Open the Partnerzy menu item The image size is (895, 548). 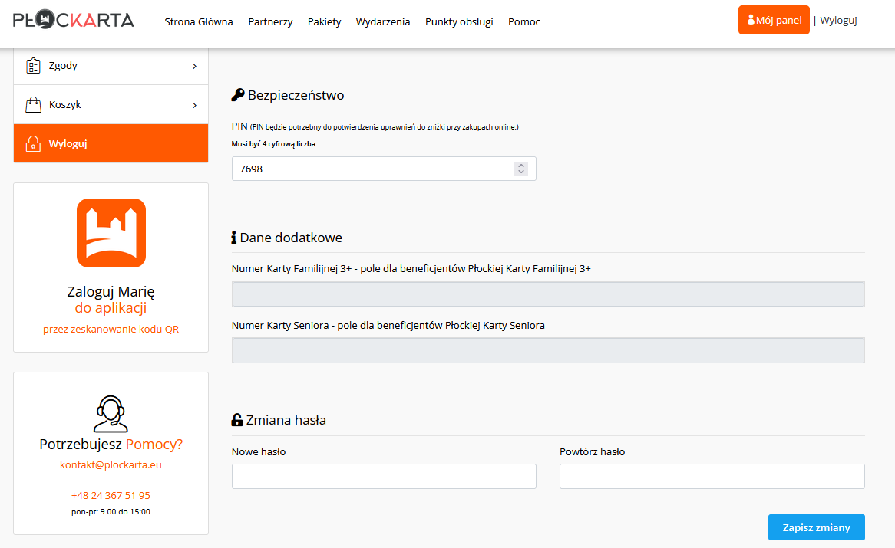click(x=270, y=21)
